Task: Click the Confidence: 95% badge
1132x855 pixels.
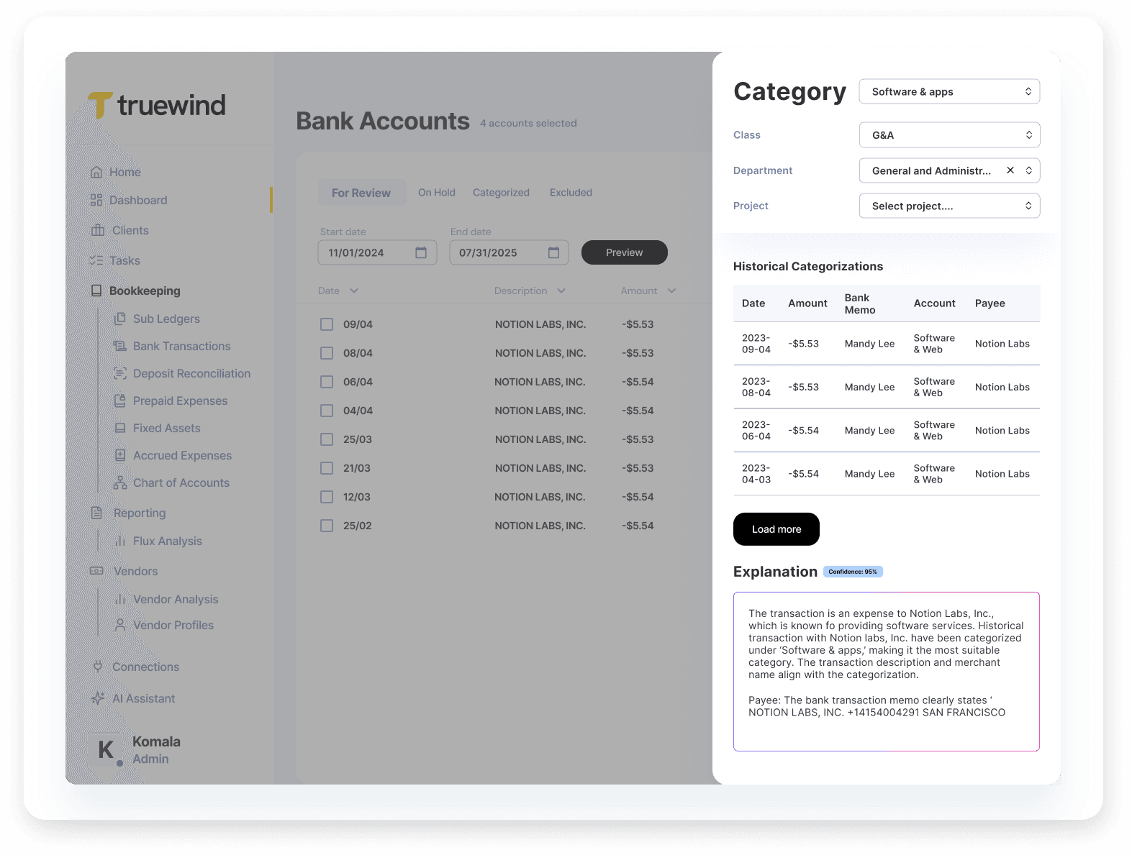Action: [853, 572]
